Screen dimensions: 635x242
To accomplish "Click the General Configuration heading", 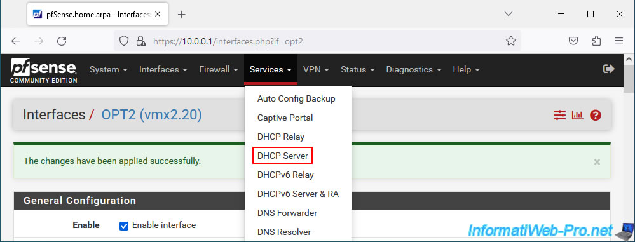I will click(x=80, y=201).
